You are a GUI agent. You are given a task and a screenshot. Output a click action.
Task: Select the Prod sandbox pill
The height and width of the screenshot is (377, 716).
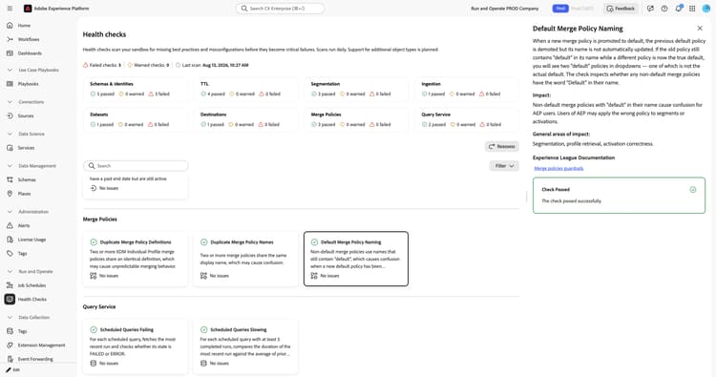(x=560, y=9)
